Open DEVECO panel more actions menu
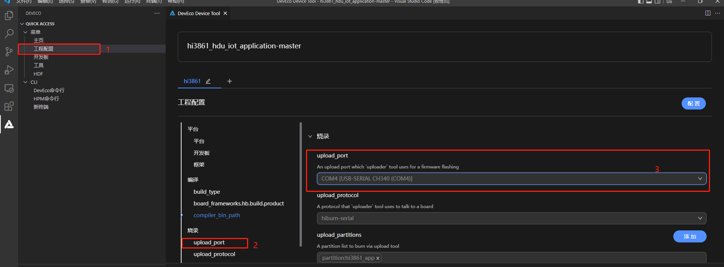The width and height of the screenshot is (724, 267). pyautogui.click(x=157, y=13)
